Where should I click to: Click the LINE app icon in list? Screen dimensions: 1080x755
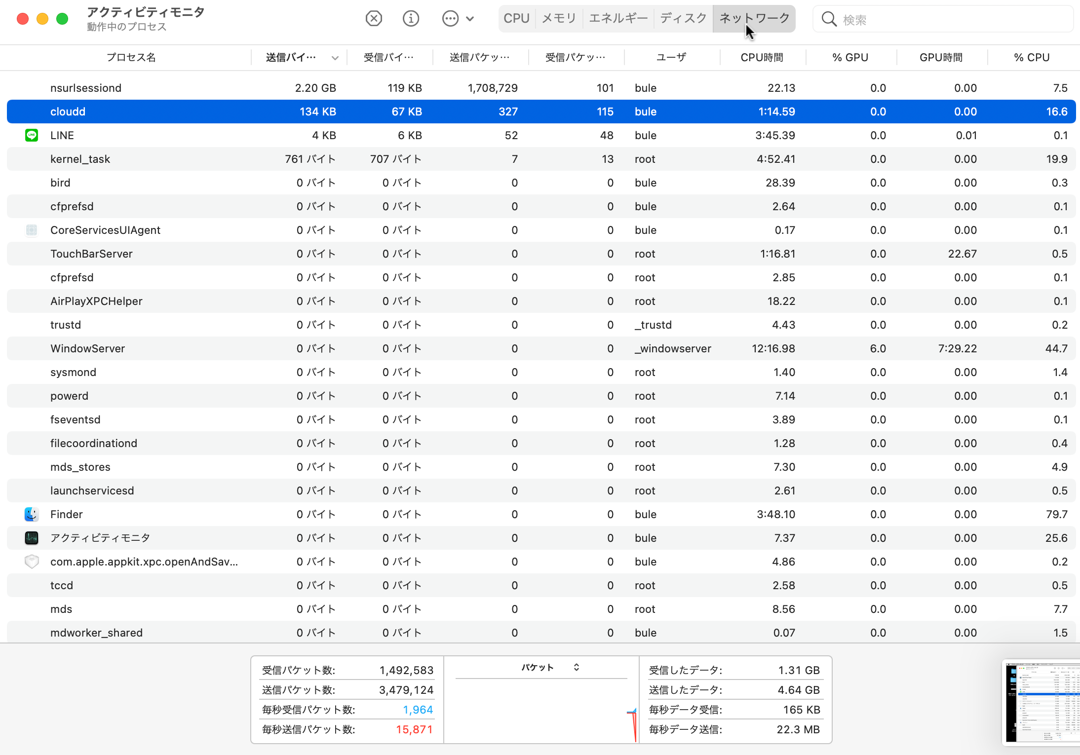click(x=32, y=135)
